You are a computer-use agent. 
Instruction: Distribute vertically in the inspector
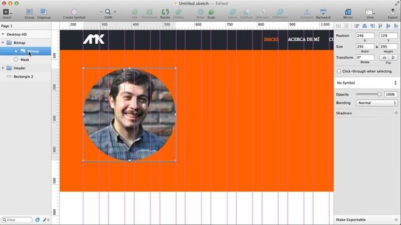pyautogui.click(x=346, y=26)
